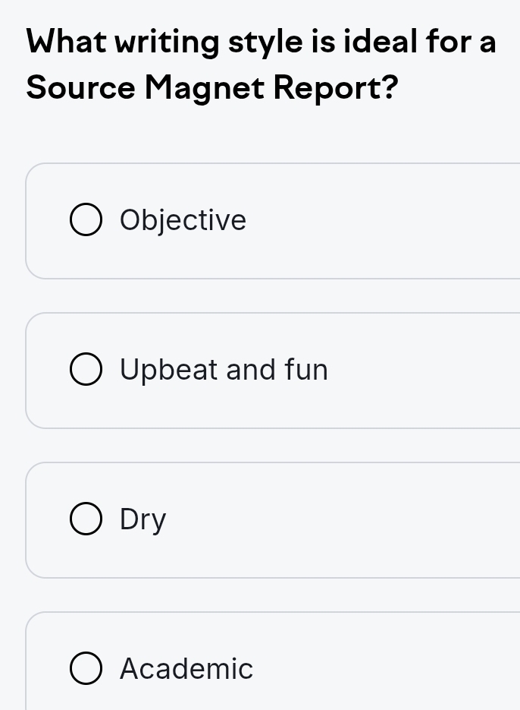Viewport: 520px width, 710px height.
Task: Click blank space right of Upbeat and fun
Action: click(424, 371)
